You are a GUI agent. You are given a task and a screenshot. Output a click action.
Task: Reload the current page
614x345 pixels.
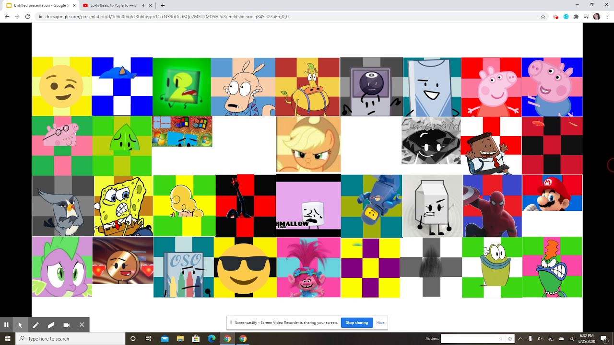coord(27,16)
